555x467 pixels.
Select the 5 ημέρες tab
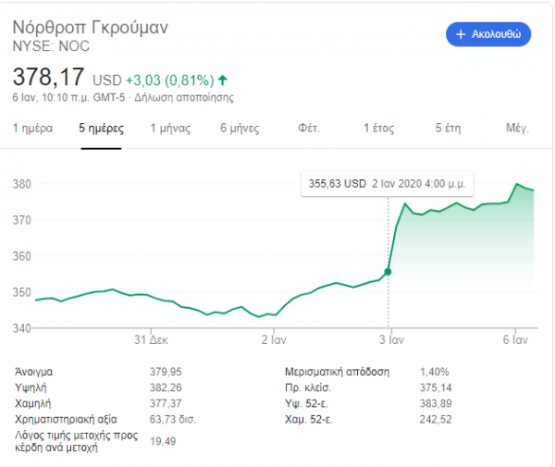click(x=101, y=128)
